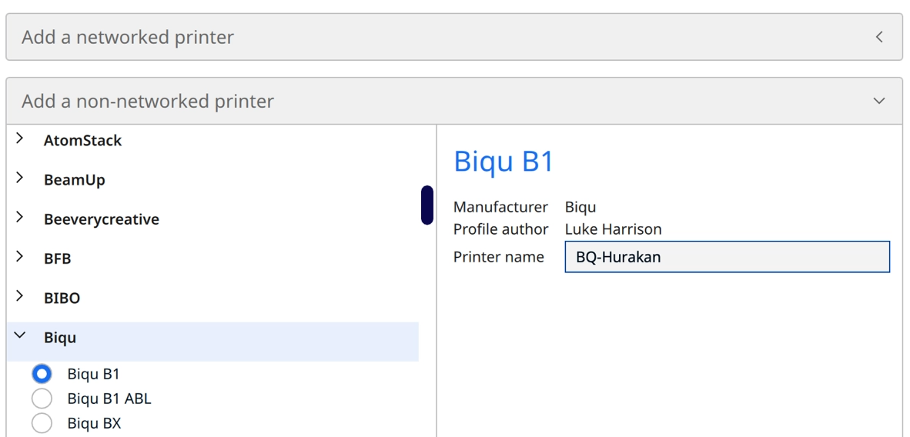
Task: Select the Biqu B1 radio button
Action: point(42,374)
